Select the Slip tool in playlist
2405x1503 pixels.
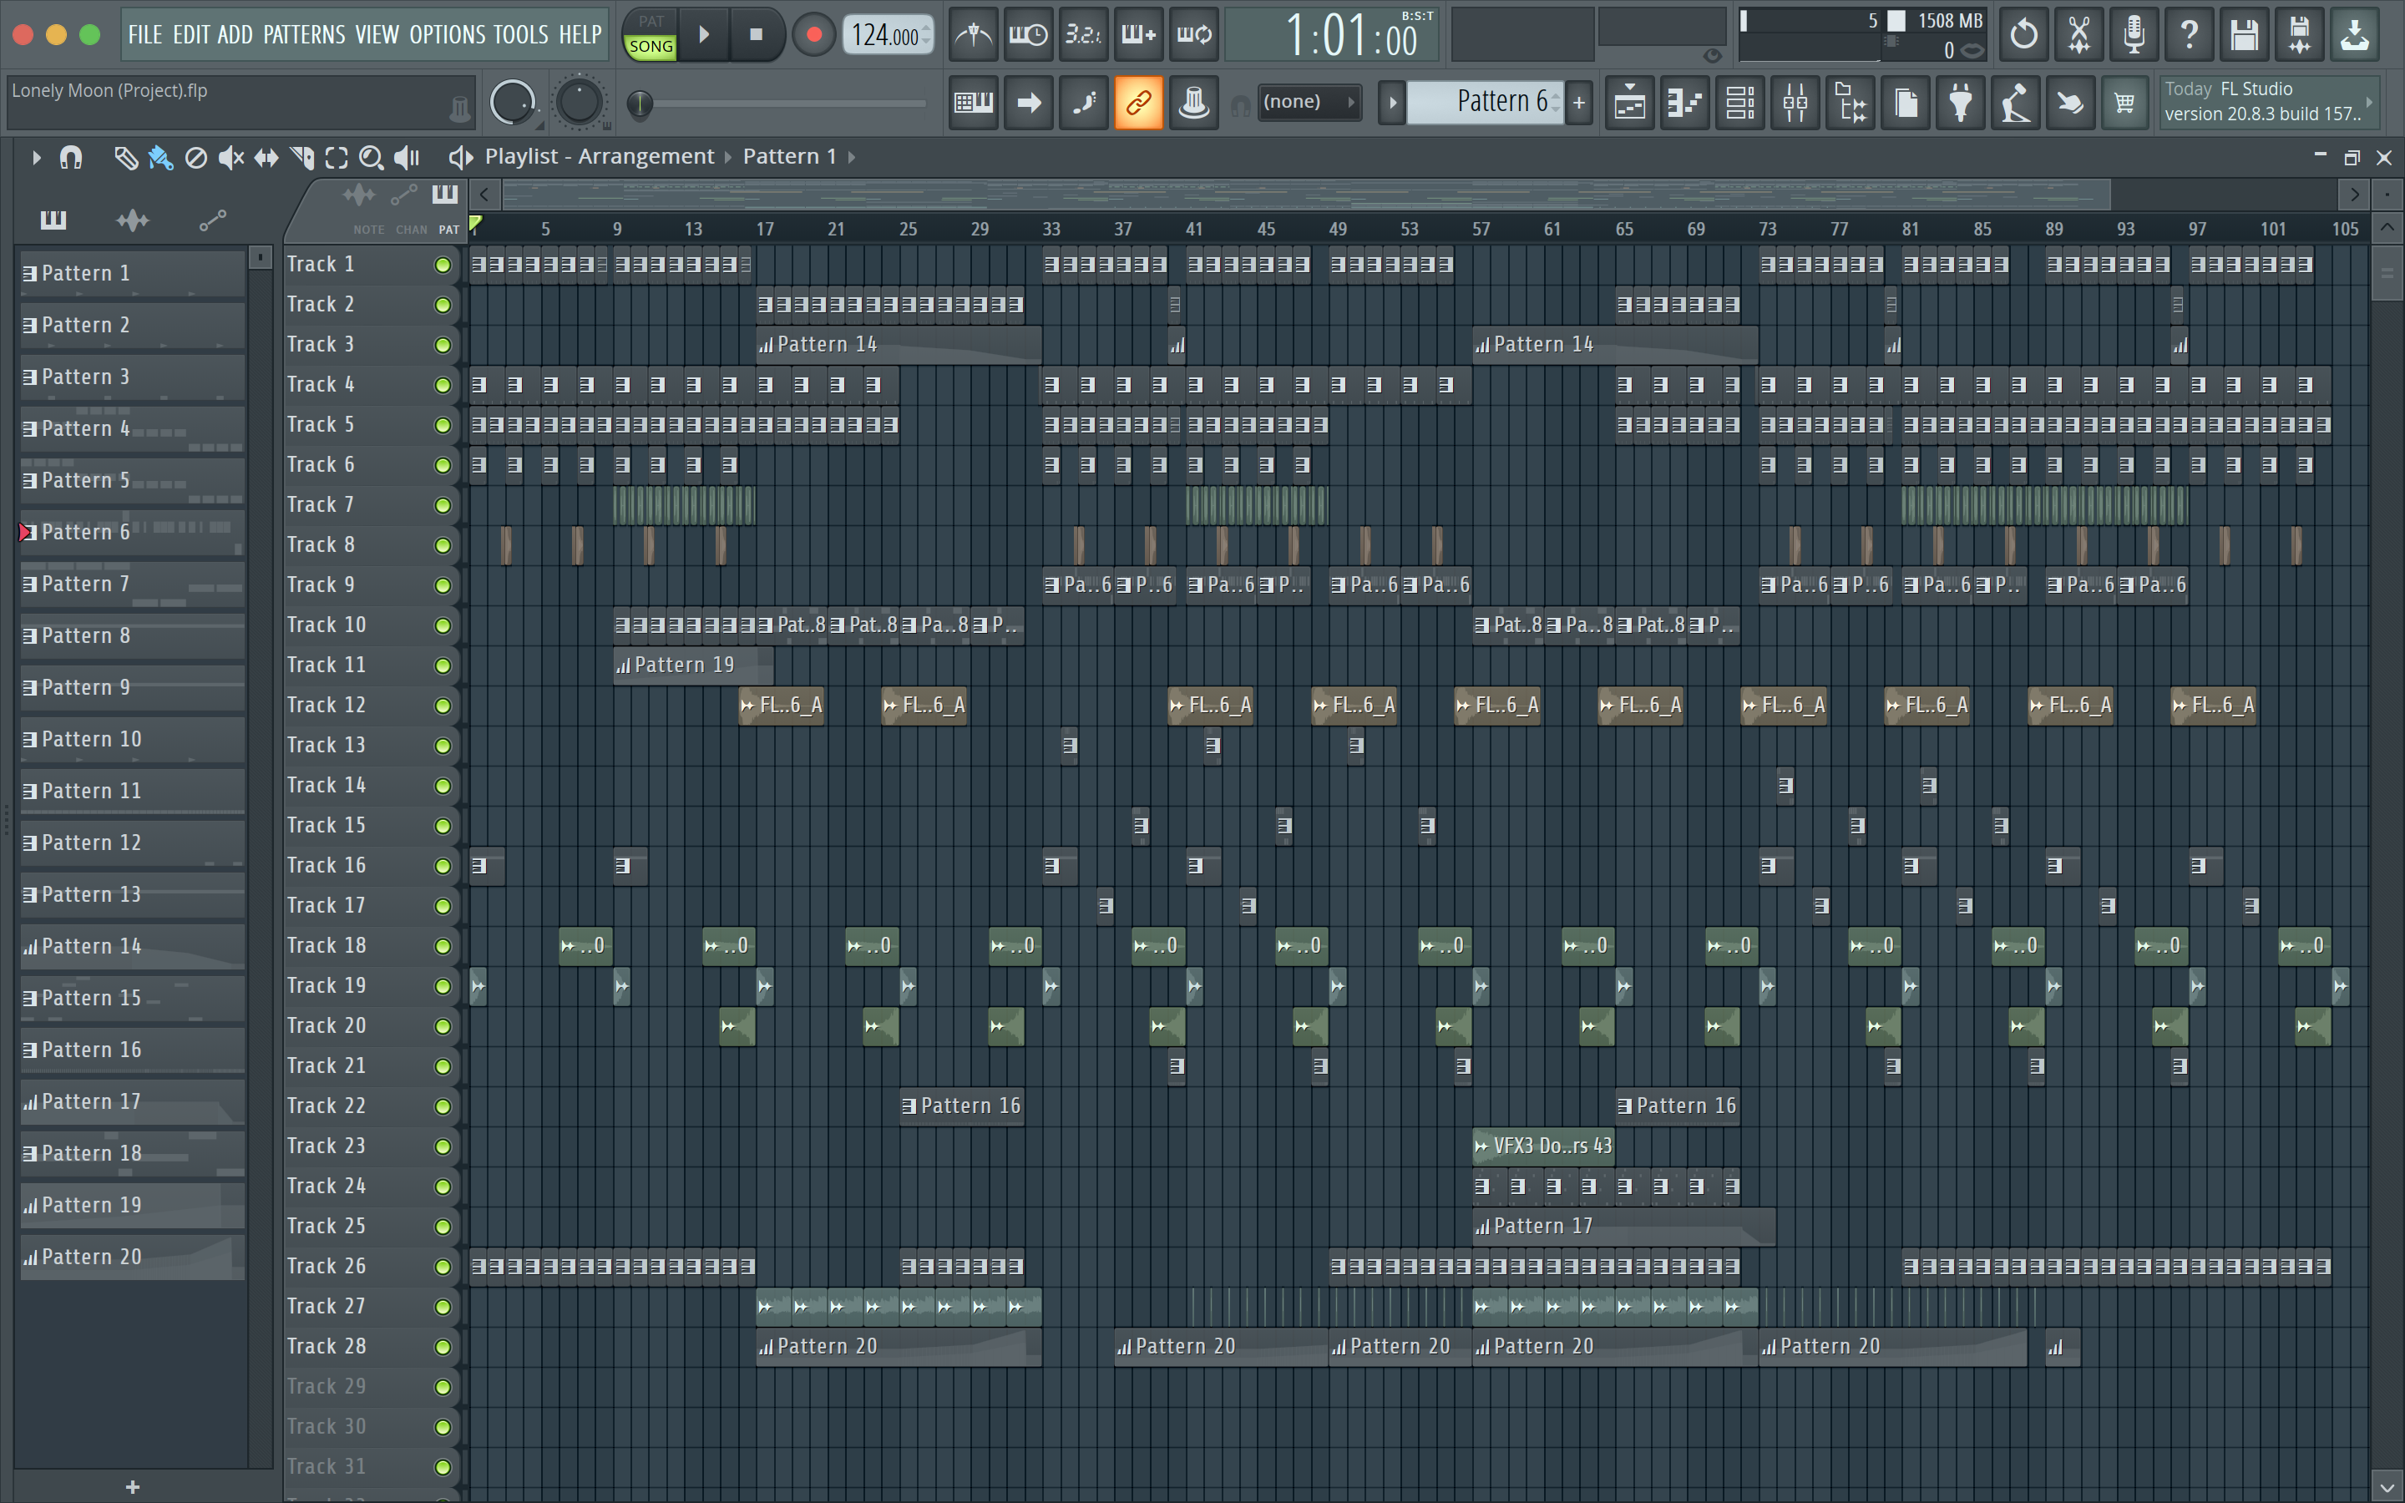pos(266,157)
